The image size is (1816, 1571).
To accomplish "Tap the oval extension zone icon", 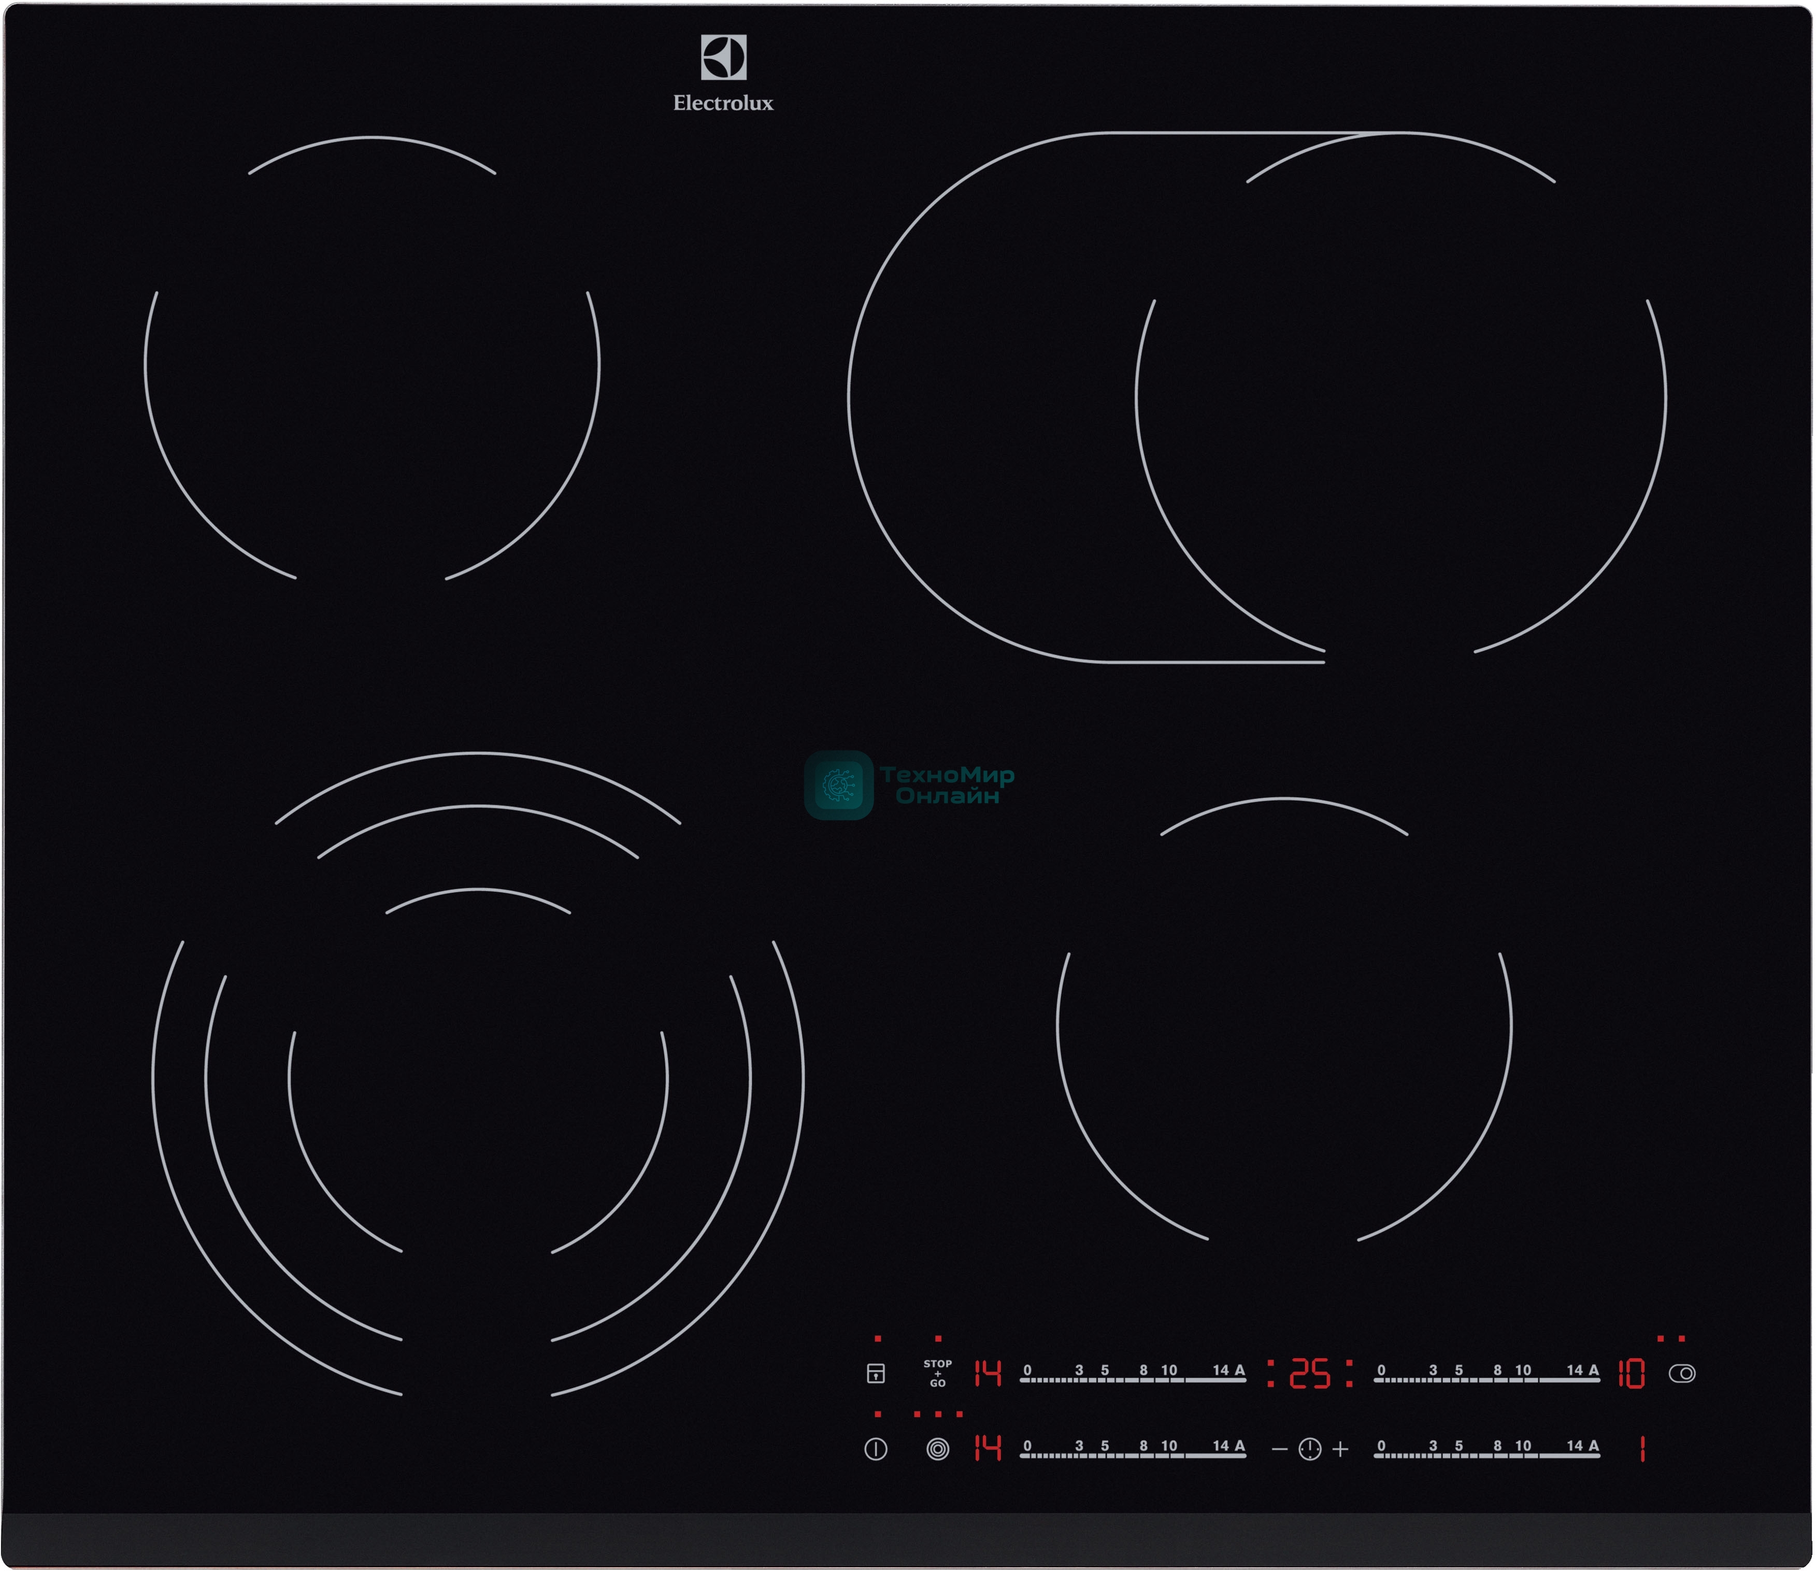I will tap(1682, 1374).
